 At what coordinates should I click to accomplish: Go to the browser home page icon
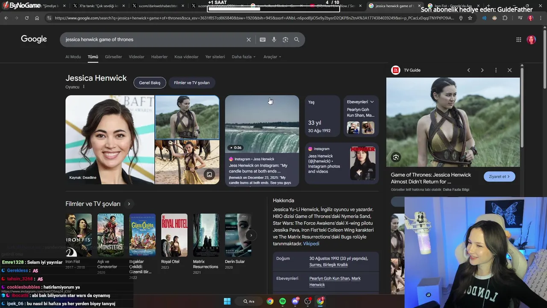[37, 18]
